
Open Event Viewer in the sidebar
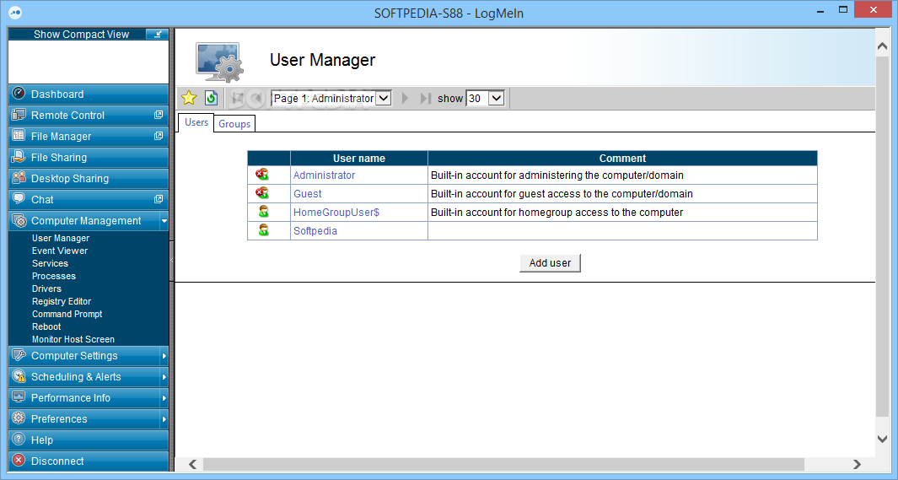(x=60, y=251)
